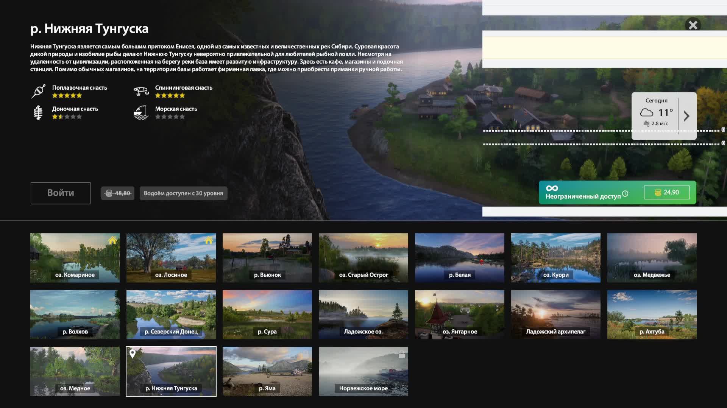Open the оз. Куори location

click(x=556, y=258)
